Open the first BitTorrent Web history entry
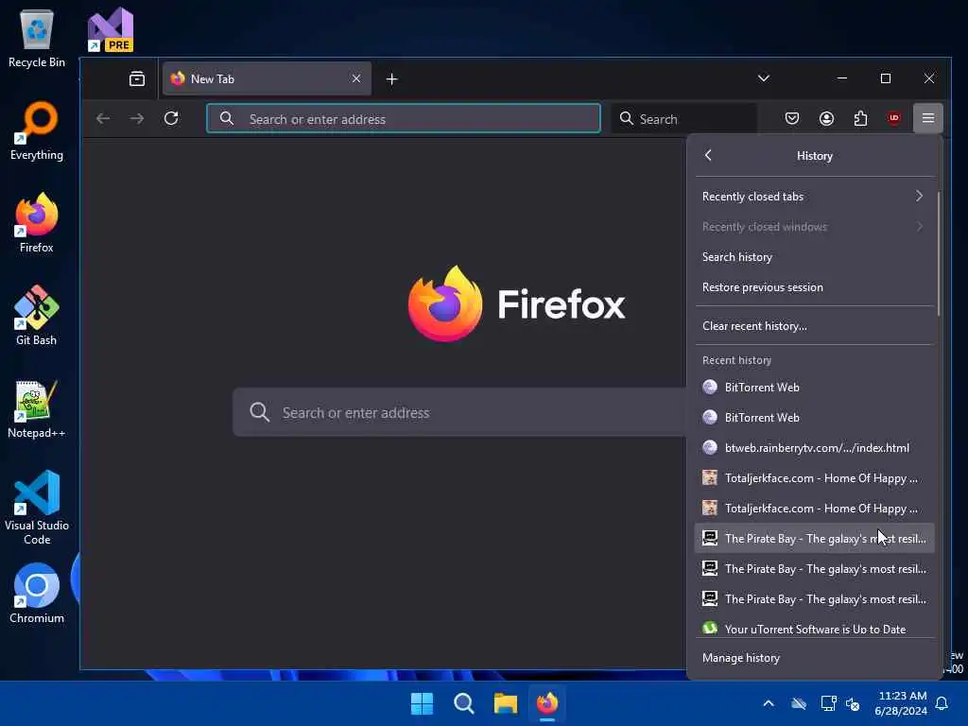 click(814, 387)
